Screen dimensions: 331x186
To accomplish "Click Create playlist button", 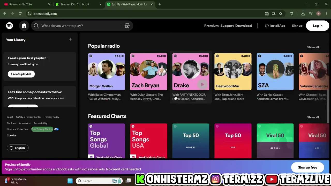I will [x=21, y=74].
